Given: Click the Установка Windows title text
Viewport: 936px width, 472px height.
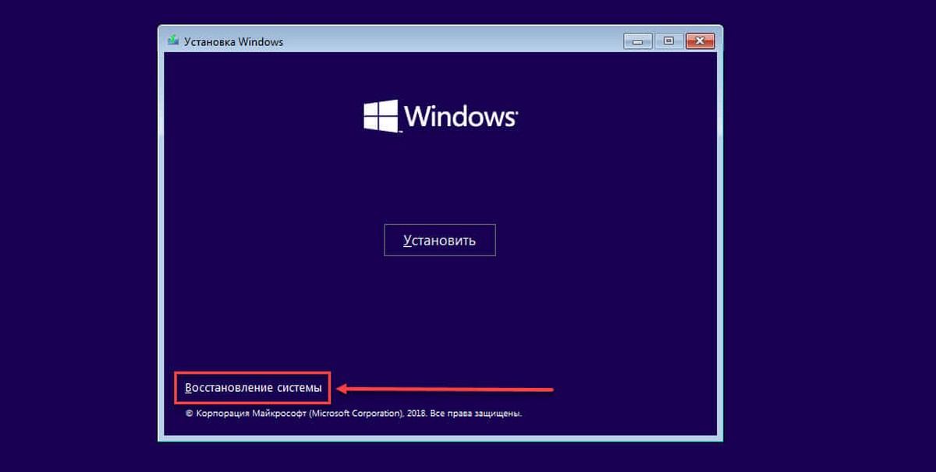Looking at the screenshot, I should click(x=234, y=42).
